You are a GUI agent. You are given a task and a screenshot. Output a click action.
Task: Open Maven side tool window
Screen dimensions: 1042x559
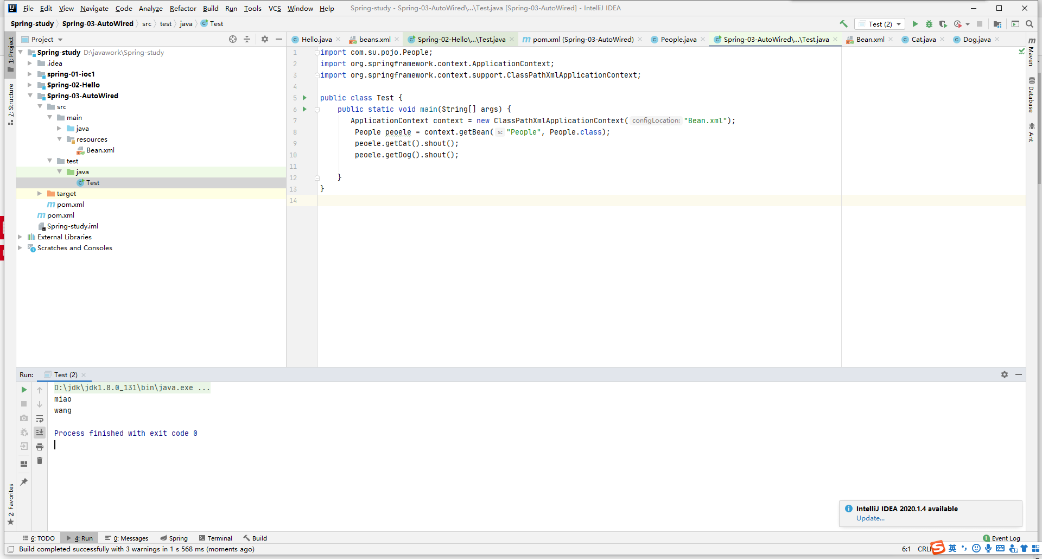pyautogui.click(x=1032, y=52)
